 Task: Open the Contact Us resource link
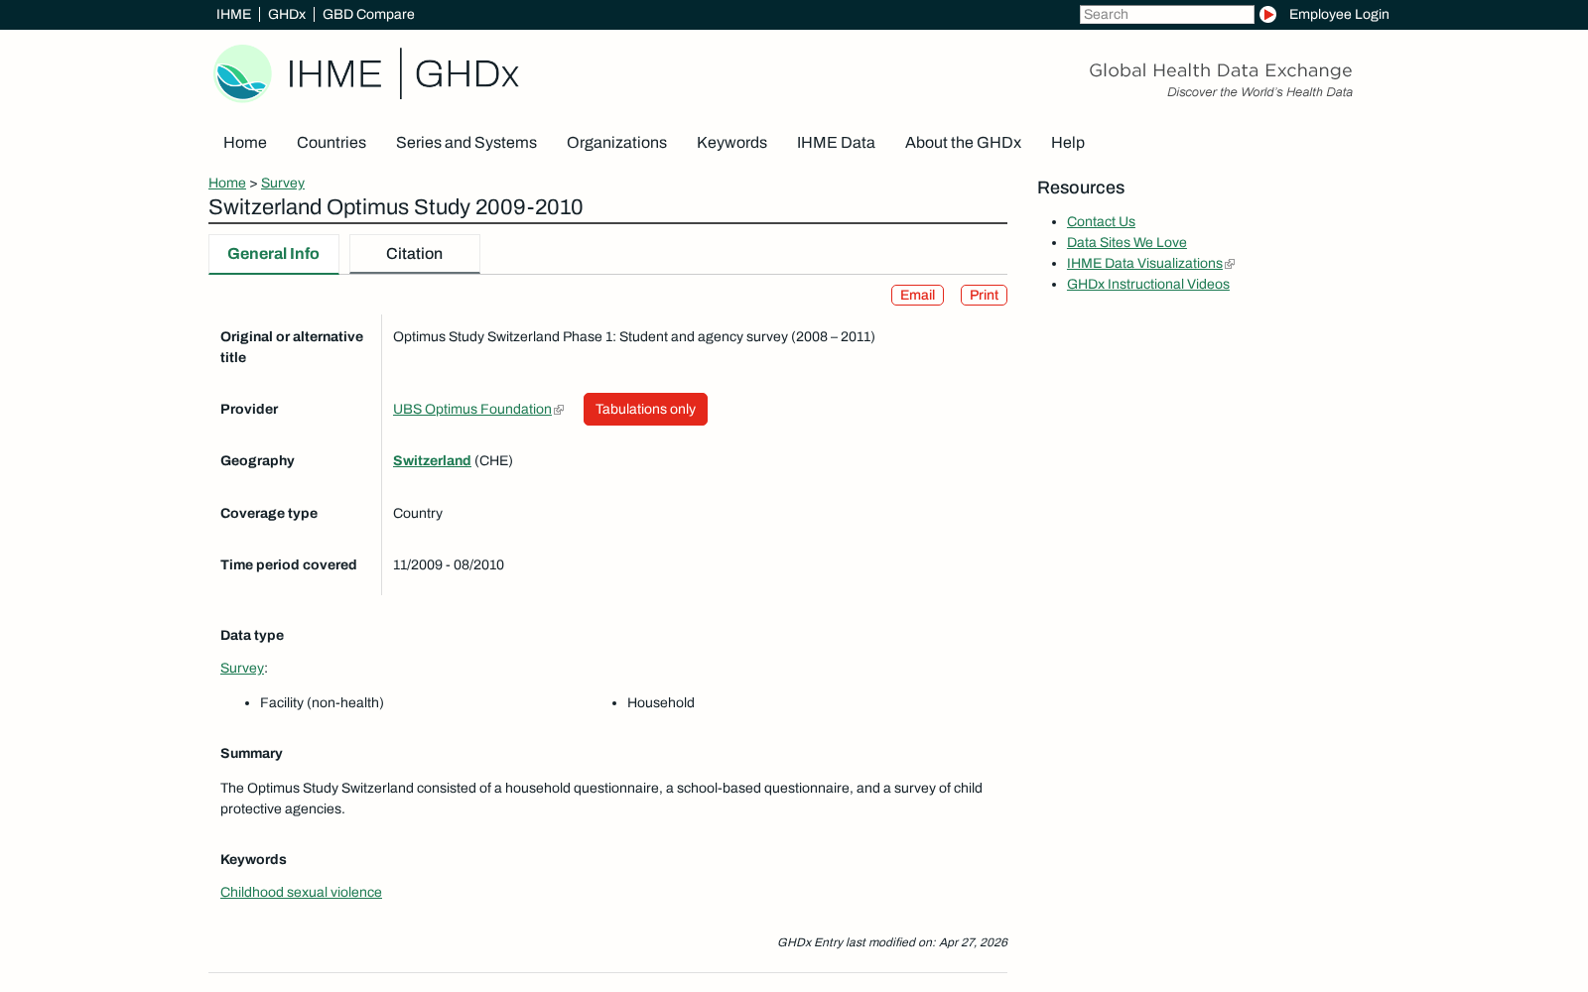pyautogui.click(x=1101, y=222)
